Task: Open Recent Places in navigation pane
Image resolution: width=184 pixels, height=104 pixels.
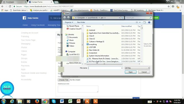Action: (74, 26)
